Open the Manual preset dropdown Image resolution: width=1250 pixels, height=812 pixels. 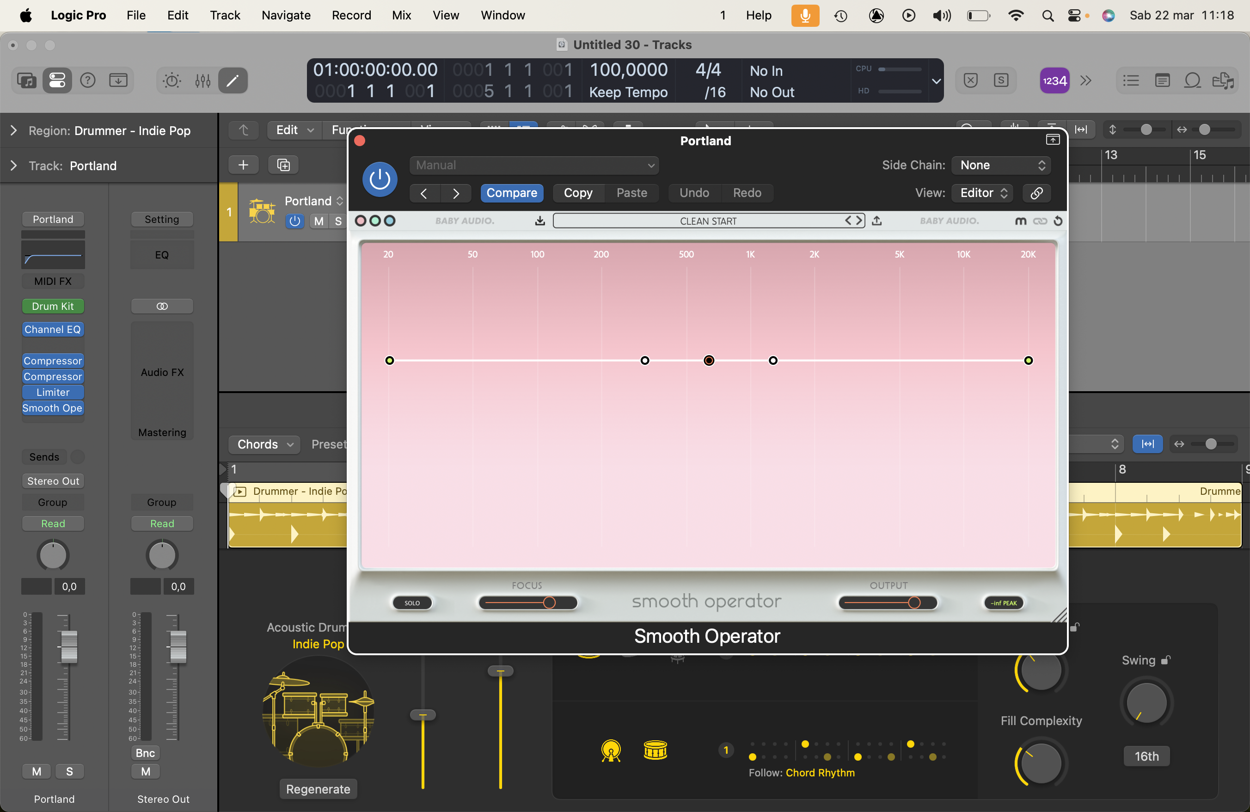click(534, 166)
